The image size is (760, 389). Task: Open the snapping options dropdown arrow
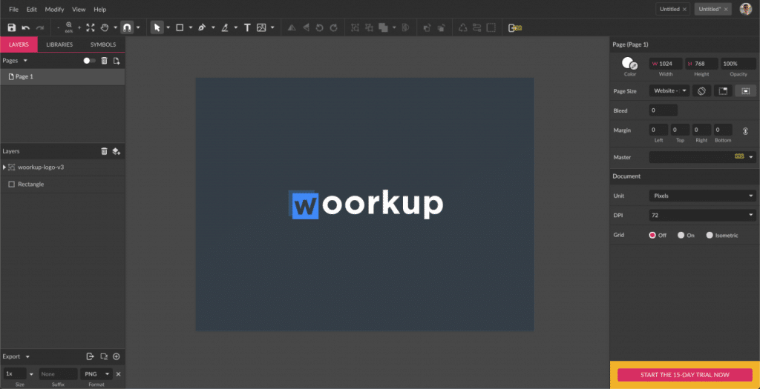(138, 27)
